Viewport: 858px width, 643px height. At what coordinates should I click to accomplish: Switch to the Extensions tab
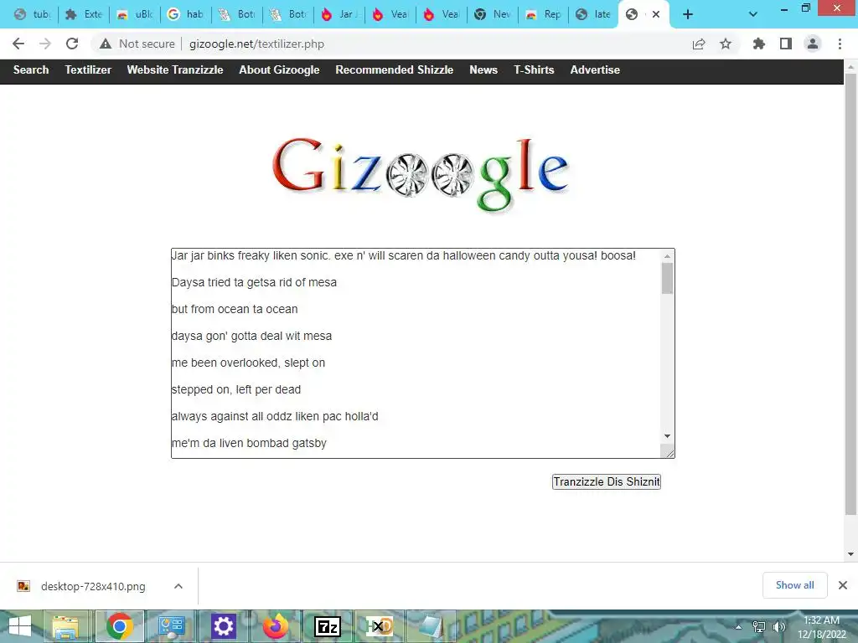(x=84, y=14)
